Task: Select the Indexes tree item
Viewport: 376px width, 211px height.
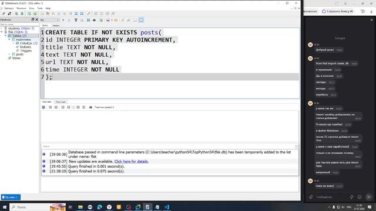Action: pos(25,47)
